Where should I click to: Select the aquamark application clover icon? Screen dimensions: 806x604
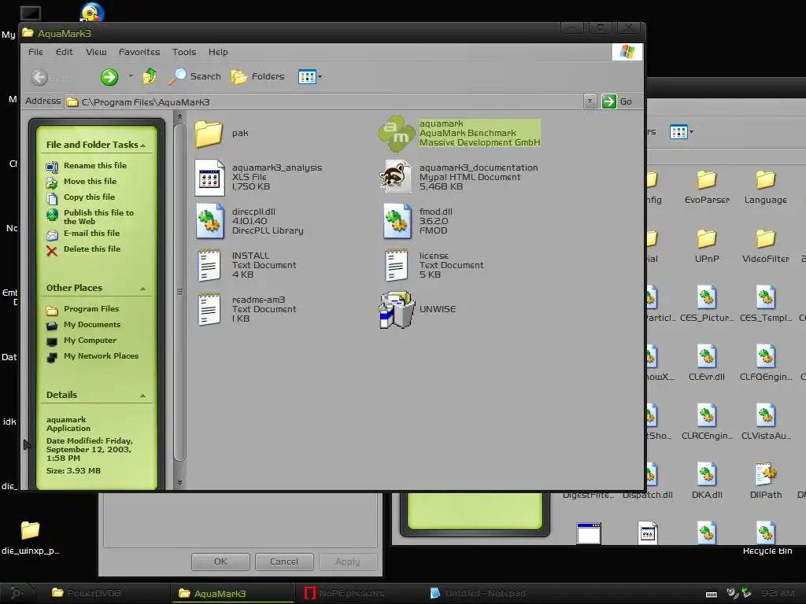pyautogui.click(x=397, y=134)
